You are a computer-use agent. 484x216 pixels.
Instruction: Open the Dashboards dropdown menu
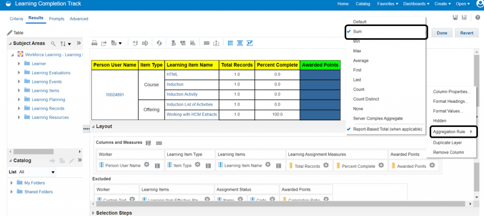(416, 4)
